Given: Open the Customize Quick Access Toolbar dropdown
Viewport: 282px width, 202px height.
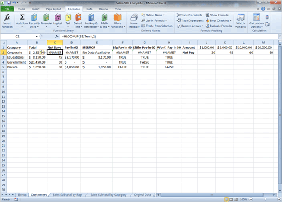Looking at the screenshot, I should pyautogui.click(x=30, y=3).
